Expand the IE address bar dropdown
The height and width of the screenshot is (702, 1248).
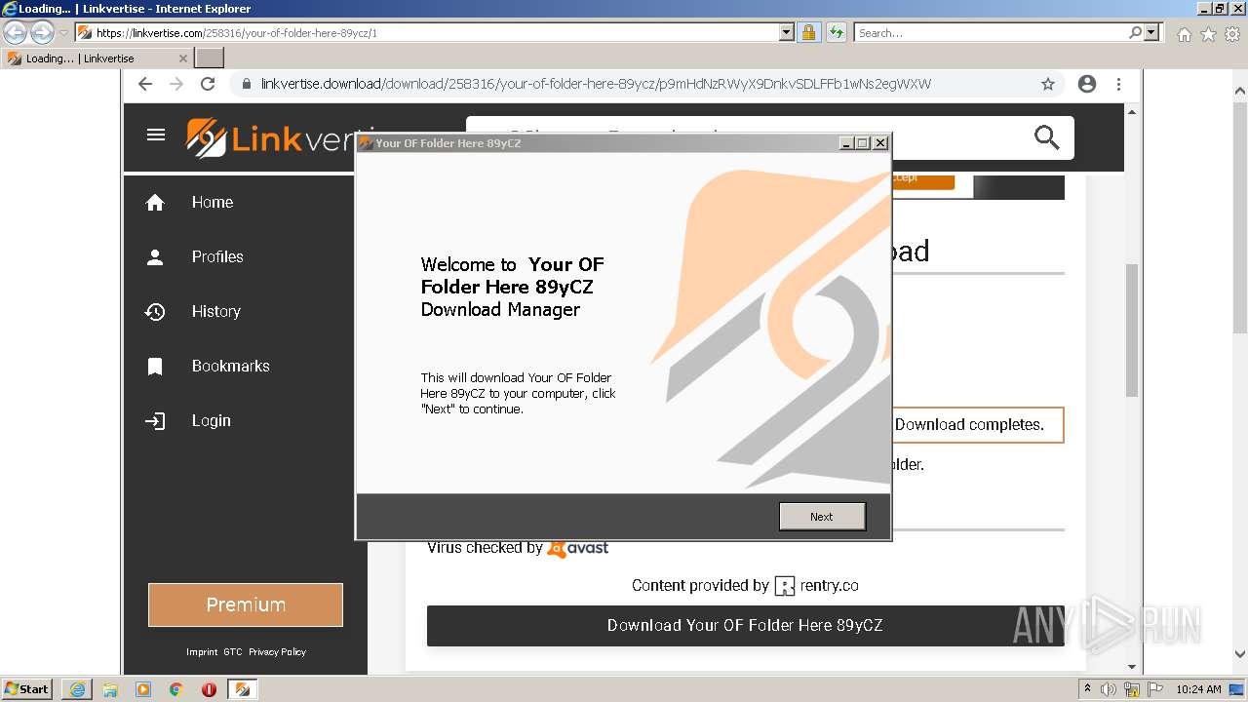click(x=787, y=32)
